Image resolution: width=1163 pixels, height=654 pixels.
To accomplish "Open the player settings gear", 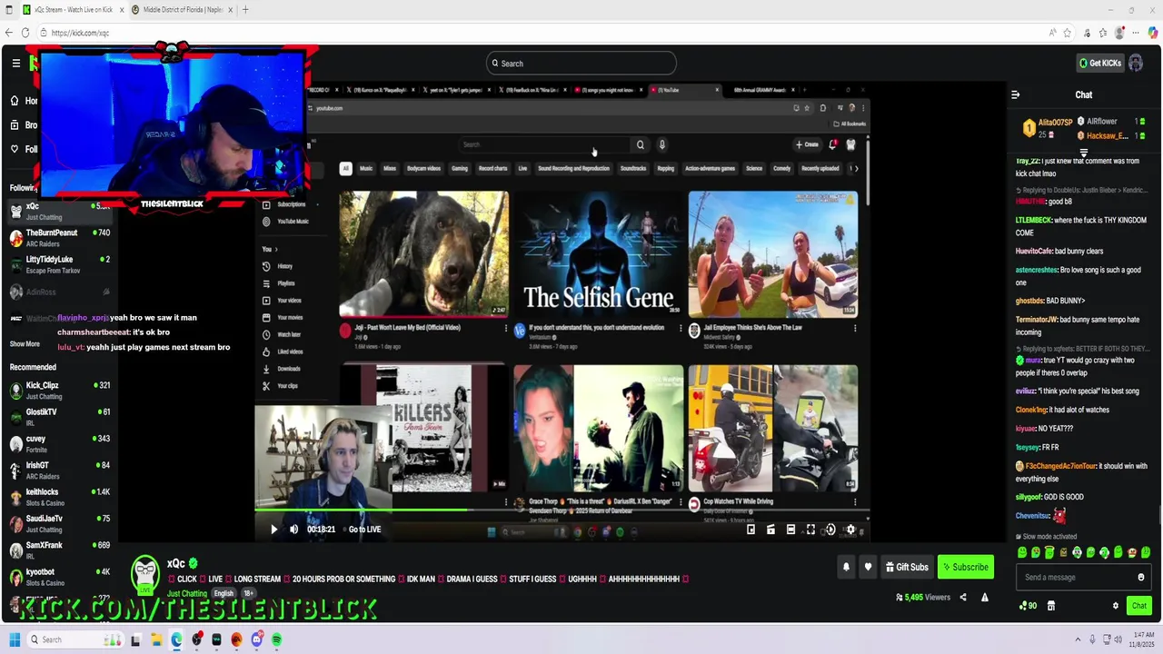I will [x=850, y=530].
